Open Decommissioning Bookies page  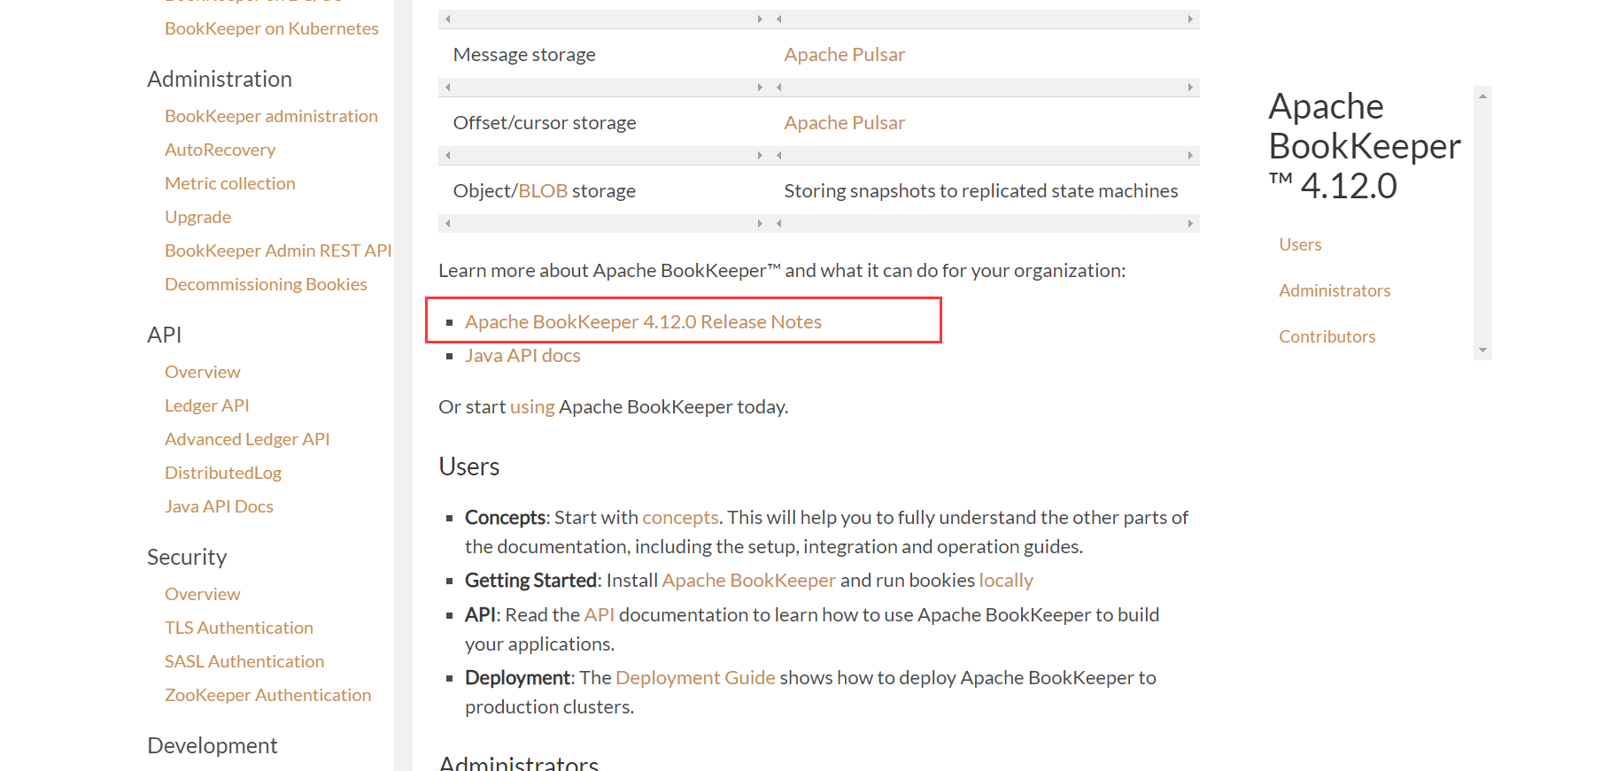266,284
